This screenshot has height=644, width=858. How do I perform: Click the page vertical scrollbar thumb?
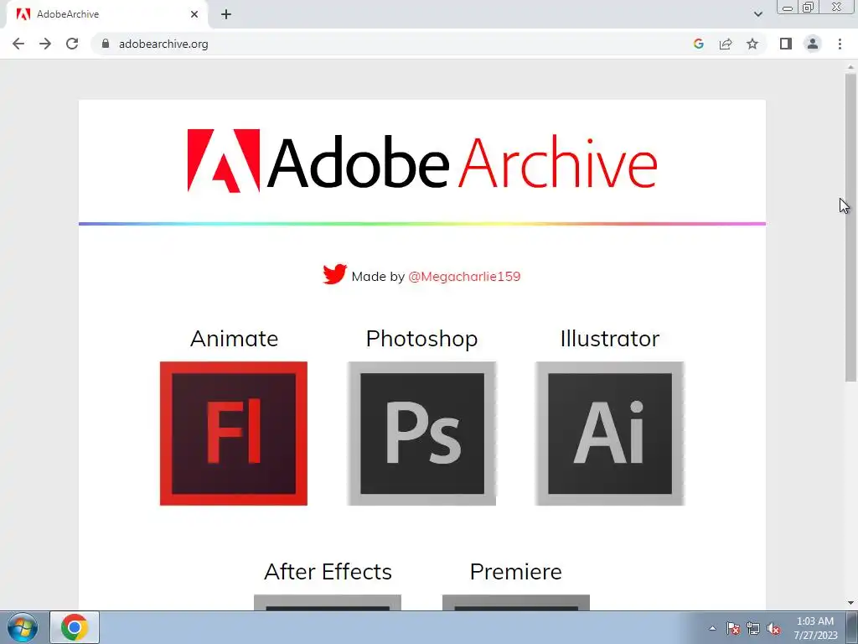850,227
